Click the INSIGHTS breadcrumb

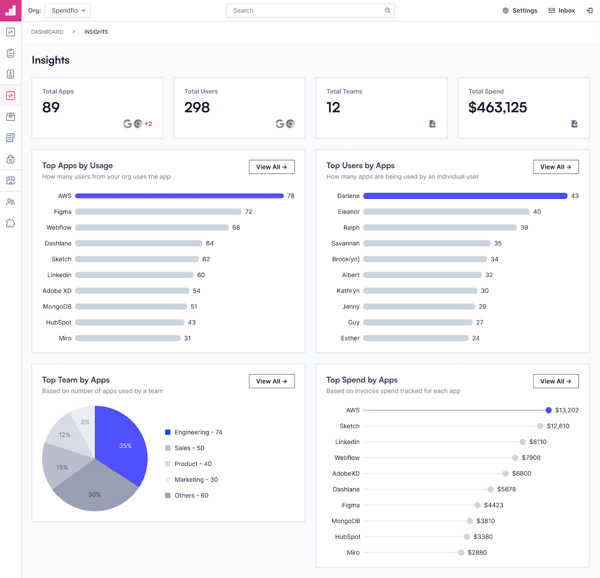[x=96, y=32]
